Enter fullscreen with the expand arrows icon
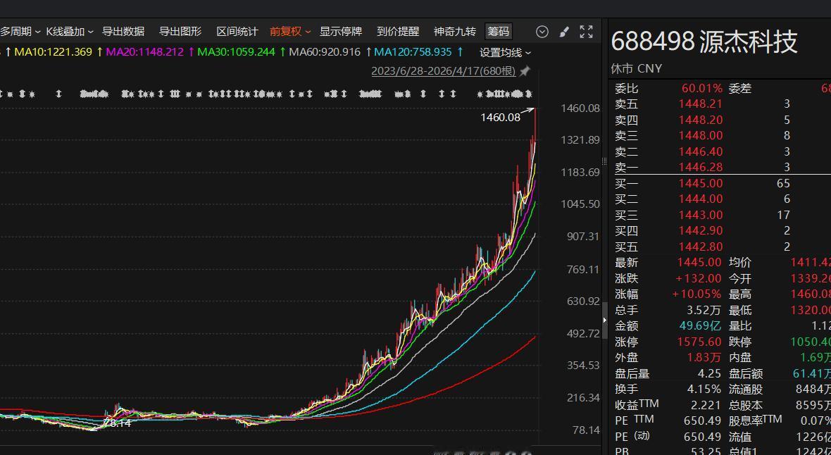Screen dimensions: 831x455 point(586,31)
